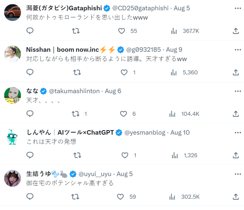Expand more options on 生結うゆ's tweet

pyautogui.click(x=238, y=174)
